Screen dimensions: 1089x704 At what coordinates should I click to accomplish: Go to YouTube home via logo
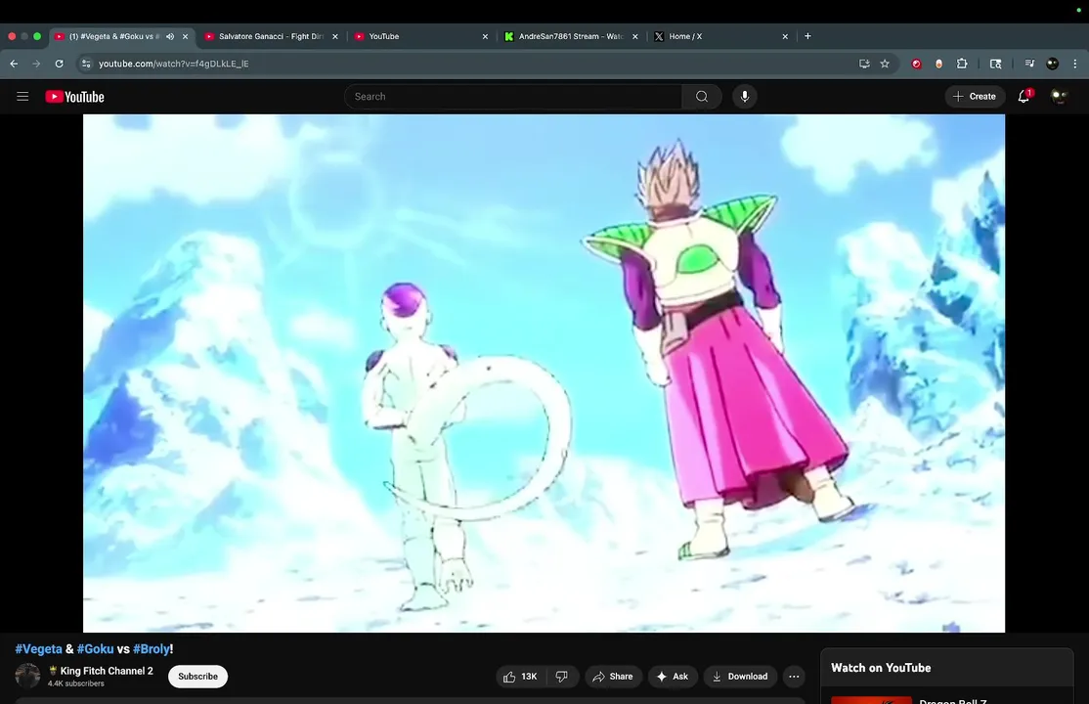pyautogui.click(x=75, y=97)
